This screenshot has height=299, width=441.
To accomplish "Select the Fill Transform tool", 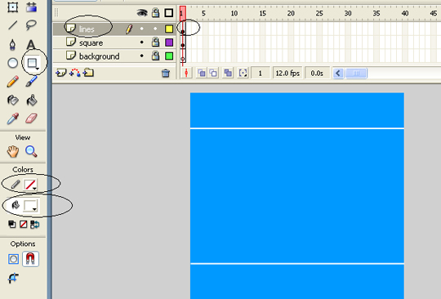I will pyautogui.click(x=31, y=7).
